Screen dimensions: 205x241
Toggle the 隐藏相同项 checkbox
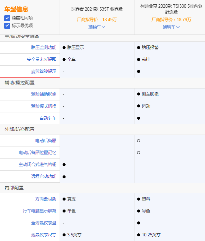point(7,18)
